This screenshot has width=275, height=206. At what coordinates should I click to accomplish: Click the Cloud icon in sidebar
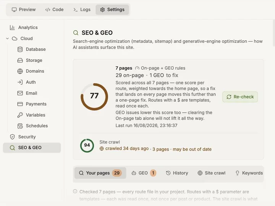click(15, 39)
